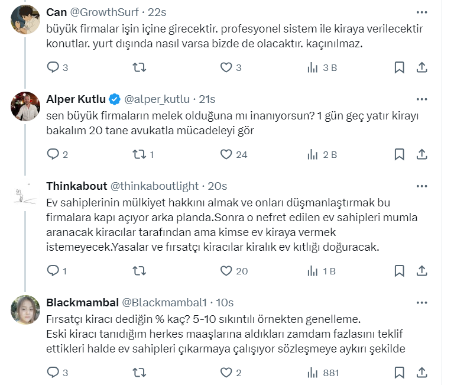
Task: Share Thinkabout's tweet
Action: coord(421,271)
